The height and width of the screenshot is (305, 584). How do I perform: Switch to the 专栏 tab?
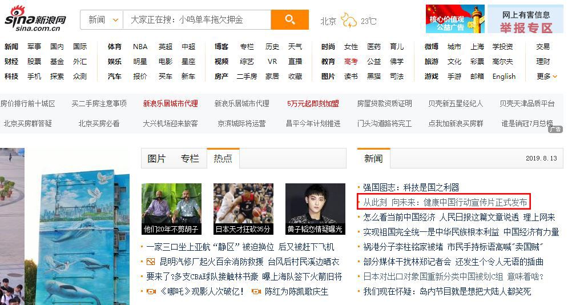pyautogui.click(x=190, y=158)
